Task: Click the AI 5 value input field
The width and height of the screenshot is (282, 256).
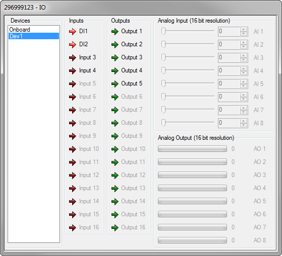Action: coord(229,84)
